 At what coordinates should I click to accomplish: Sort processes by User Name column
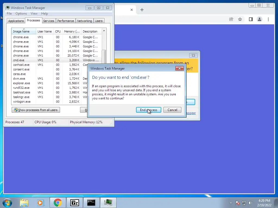tap(45, 31)
